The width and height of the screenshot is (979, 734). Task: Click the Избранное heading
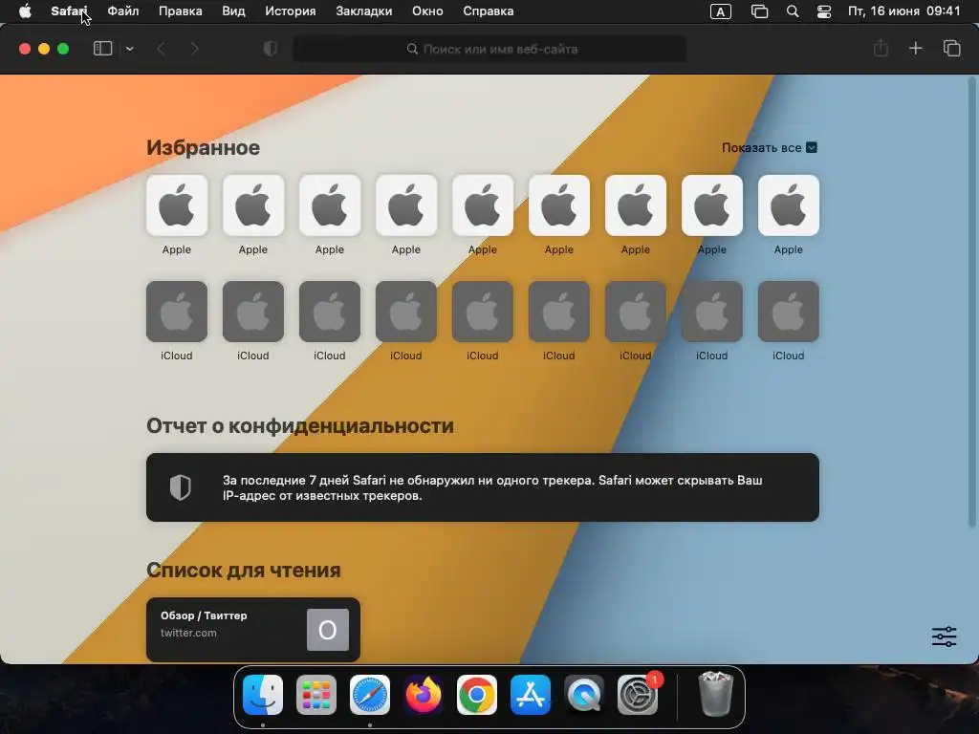[203, 148]
